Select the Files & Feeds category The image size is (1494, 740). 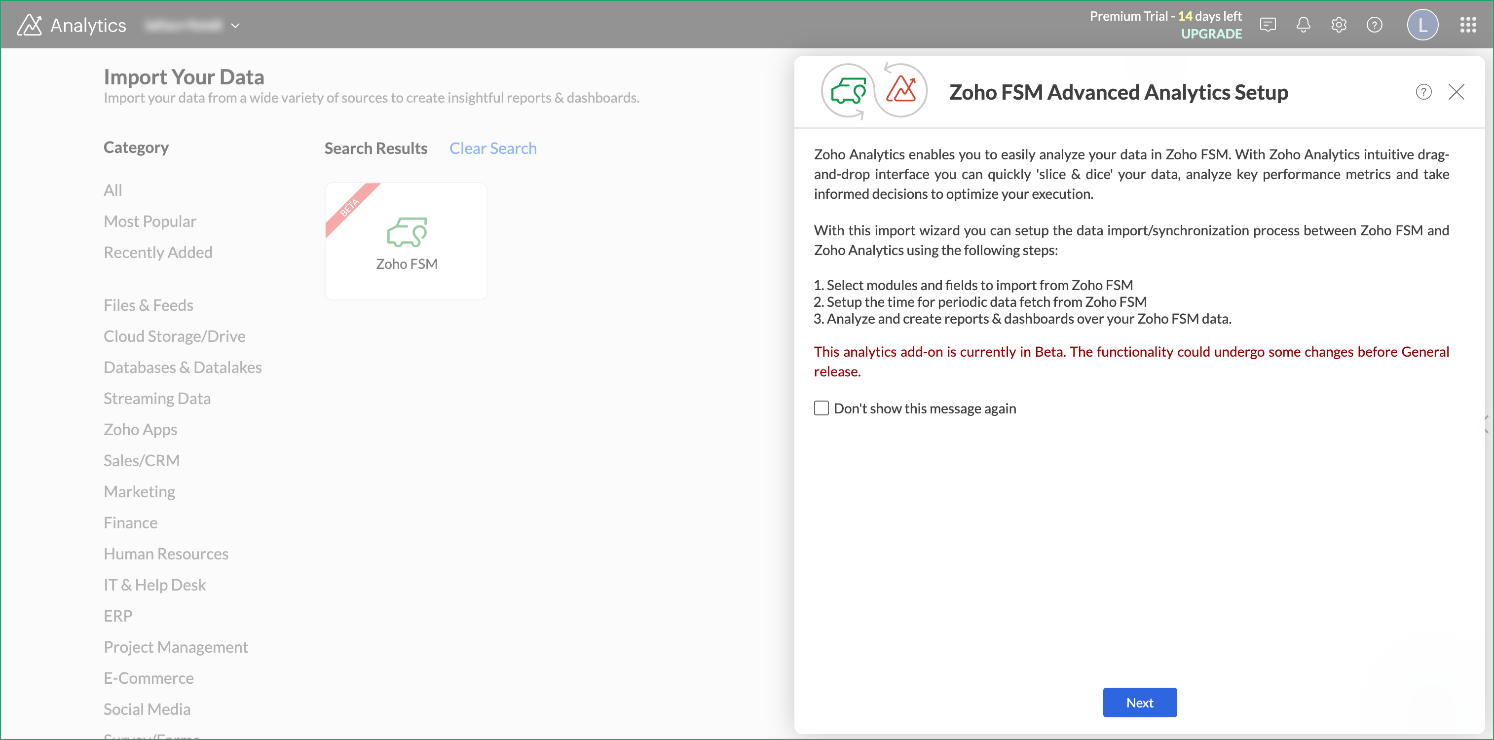click(x=149, y=305)
